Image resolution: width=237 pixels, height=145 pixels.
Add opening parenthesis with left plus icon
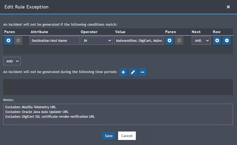pyautogui.click(x=8, y=40)
